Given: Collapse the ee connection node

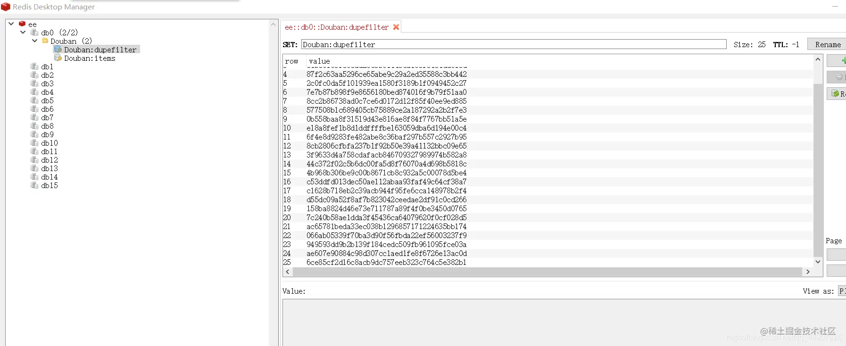Looking at the screenshot, I should click(x=11, y=24).
